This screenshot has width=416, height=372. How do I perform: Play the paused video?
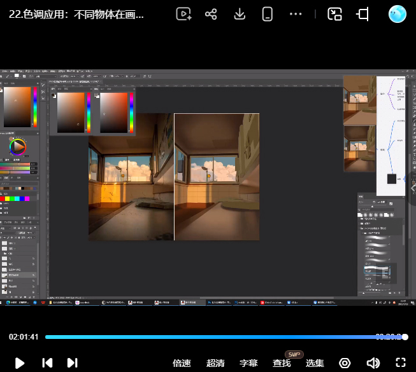point(19,362)
